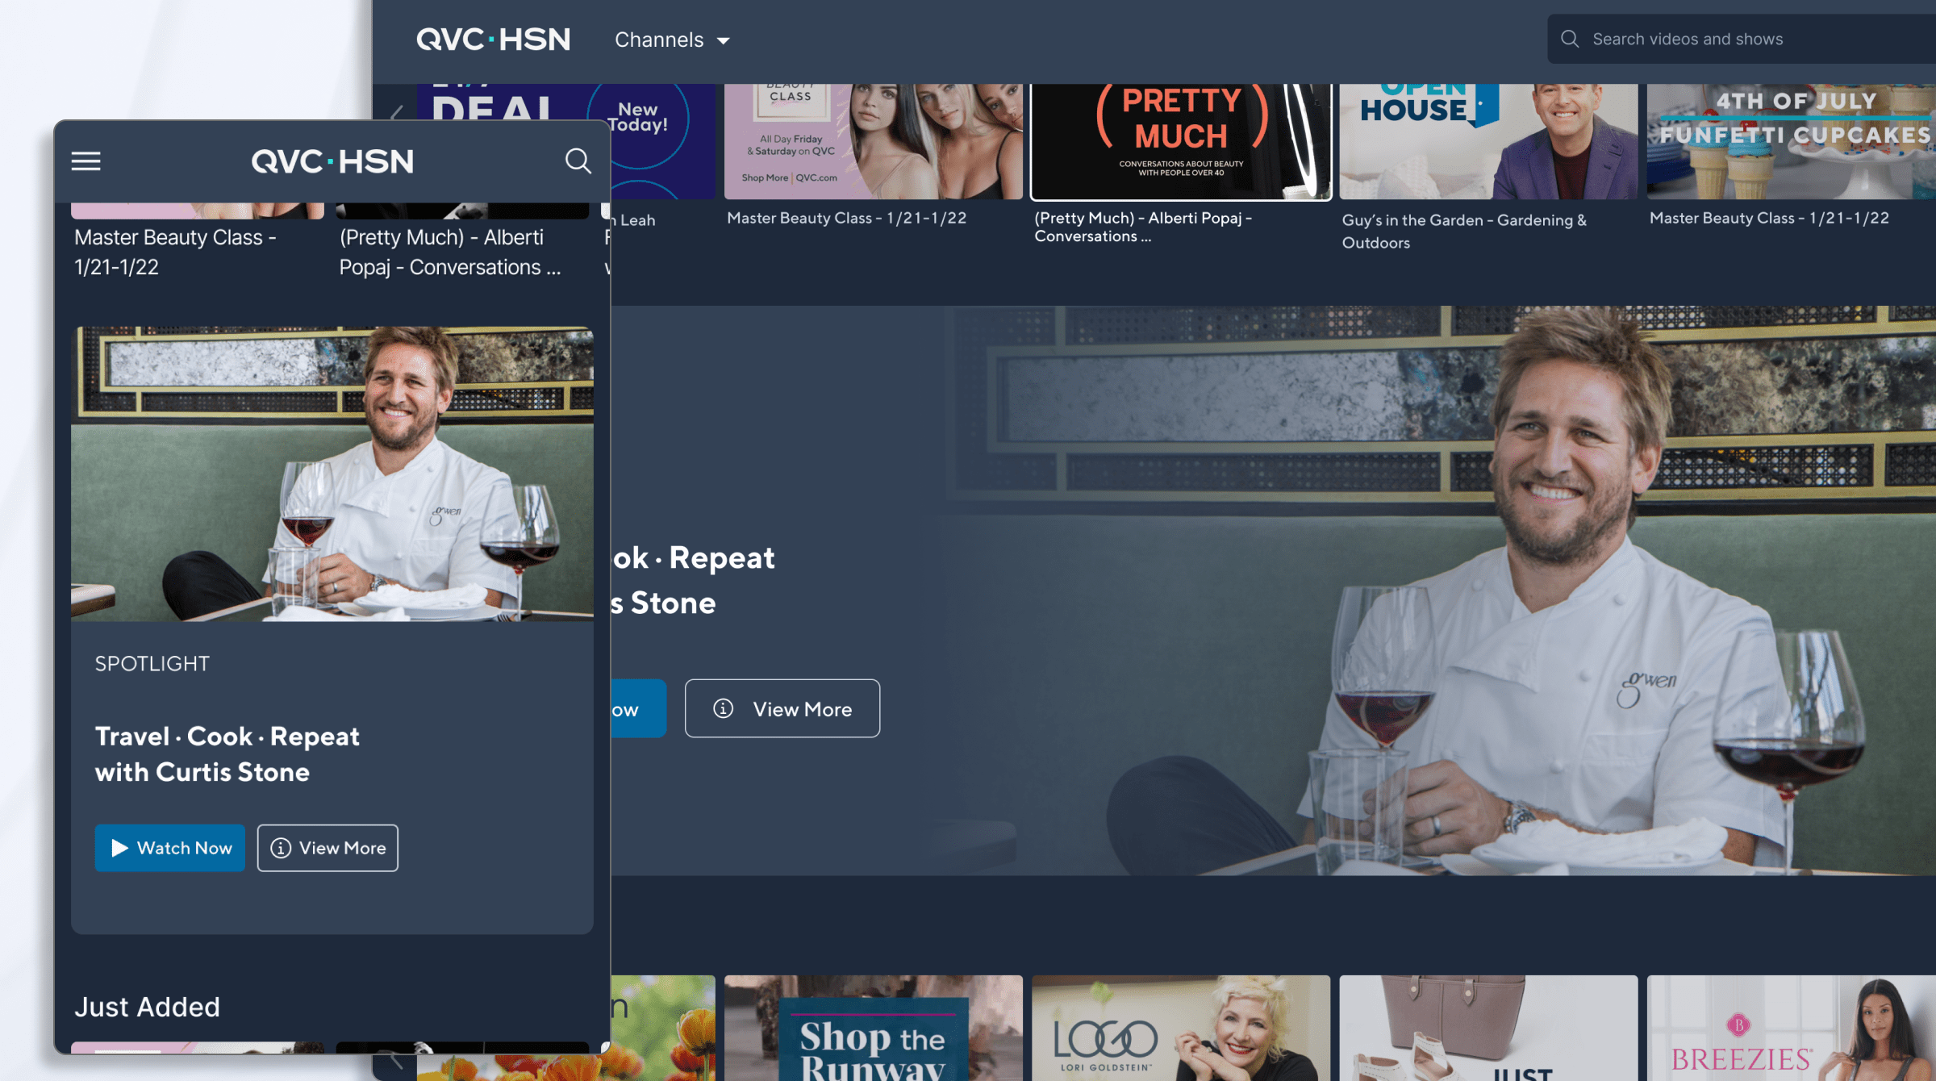Viewport: 1936px width, 1081px height.
Task: Click desktop Pretty Much - Alberti Popaj title
Action: (x=1143, y=227)
